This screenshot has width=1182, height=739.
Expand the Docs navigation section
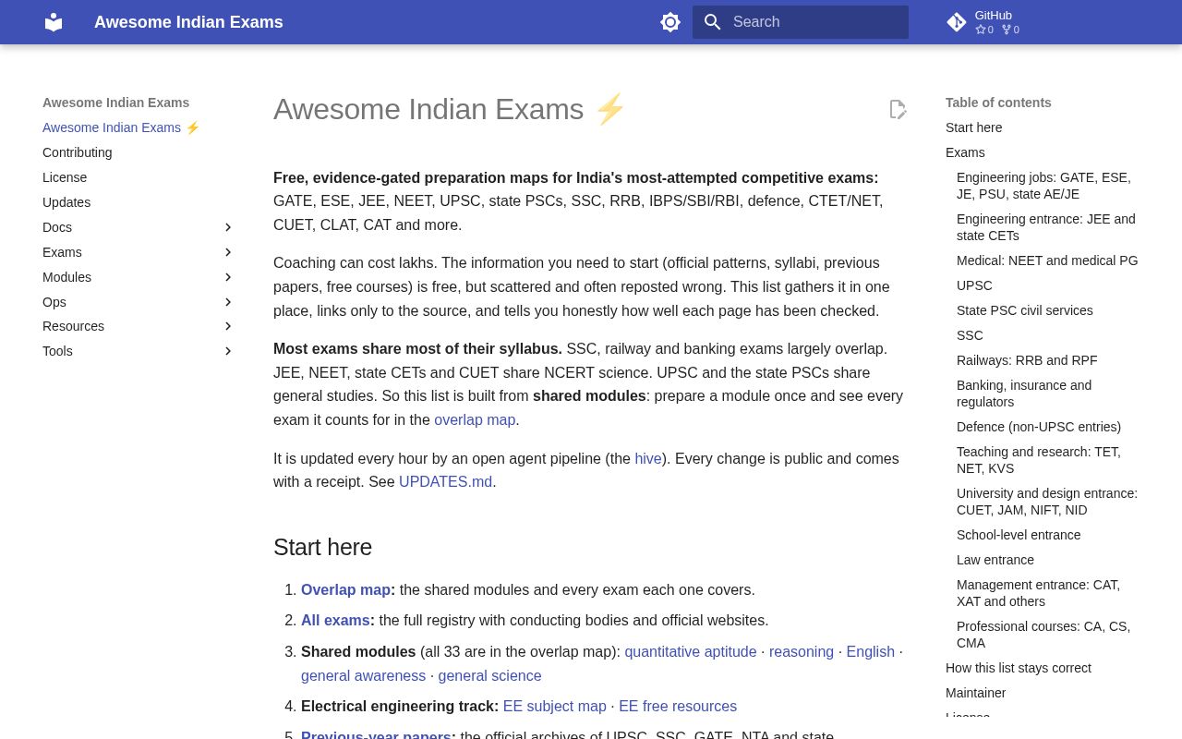coord(139,227)
